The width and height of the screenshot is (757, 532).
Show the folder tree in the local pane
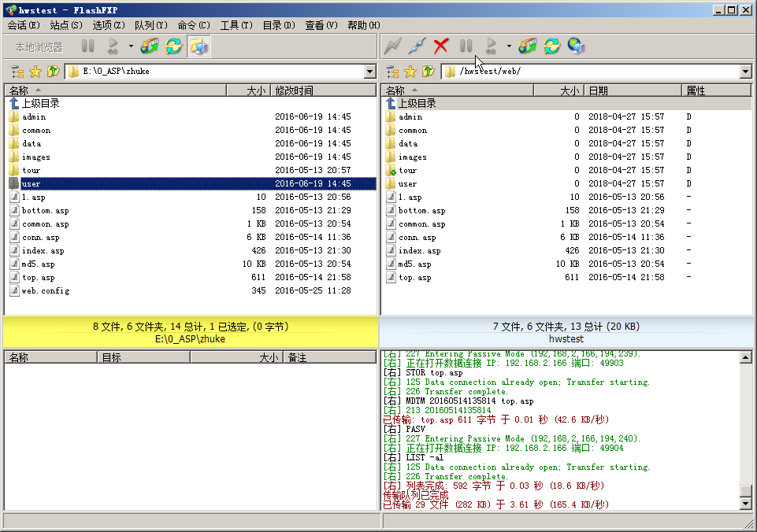pos(17,72)
